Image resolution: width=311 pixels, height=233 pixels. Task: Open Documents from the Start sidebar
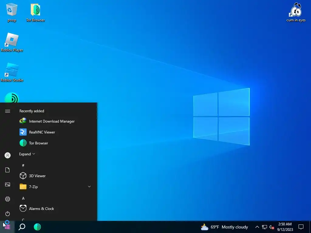tap(8, 170)
